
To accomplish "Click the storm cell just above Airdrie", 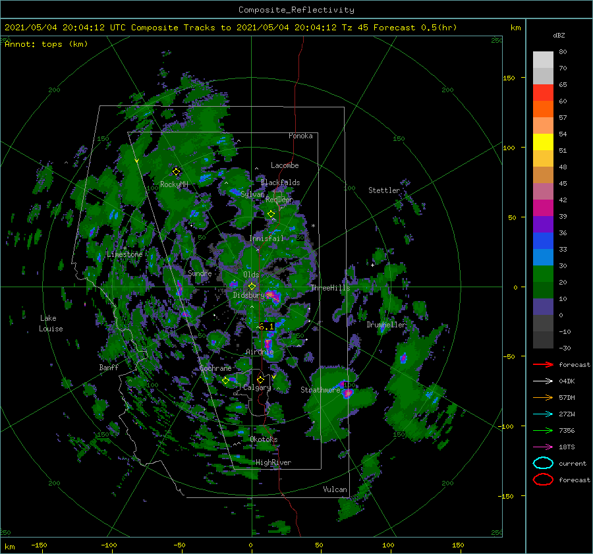I will pyautogui.click(x=268, y=344).
